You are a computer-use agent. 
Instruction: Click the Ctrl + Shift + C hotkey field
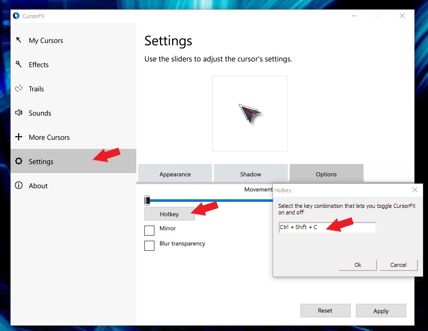(327, 228)
